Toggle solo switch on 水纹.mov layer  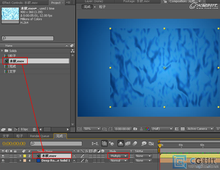(11, 156)
